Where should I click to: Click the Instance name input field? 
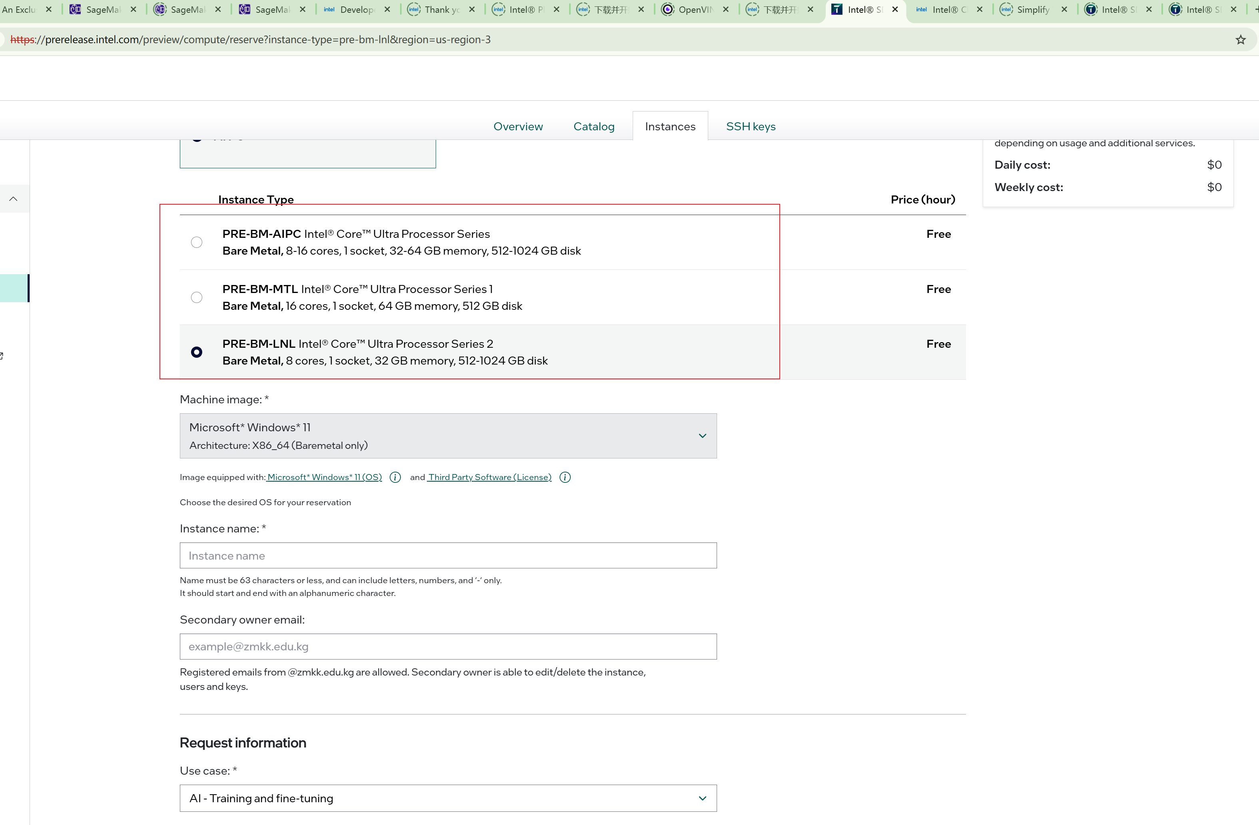coord(448,556)
